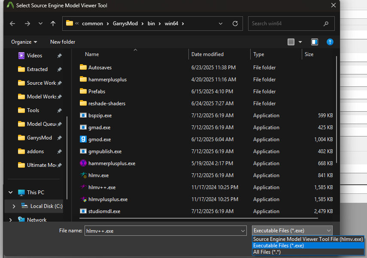Click the Back navigation arrow
The image size is (367, 258).
(12, 24)
